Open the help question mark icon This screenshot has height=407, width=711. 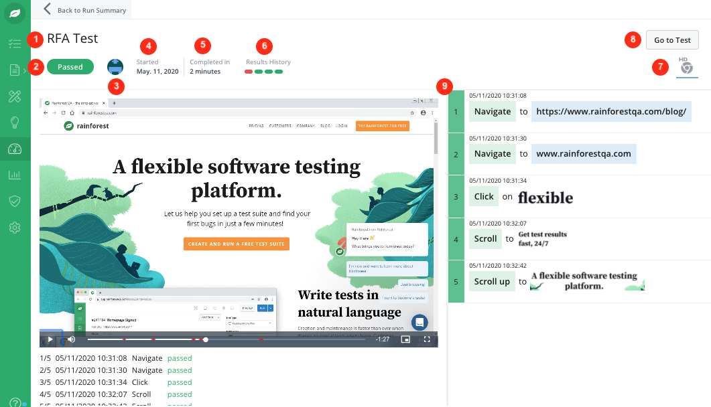15,402
